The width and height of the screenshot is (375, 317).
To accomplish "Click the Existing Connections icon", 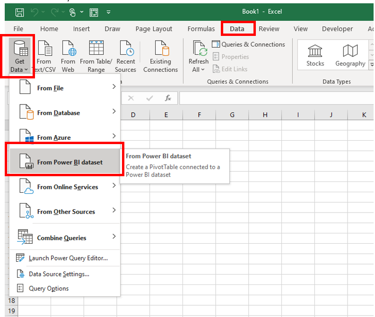I will (x=160, y=49).
